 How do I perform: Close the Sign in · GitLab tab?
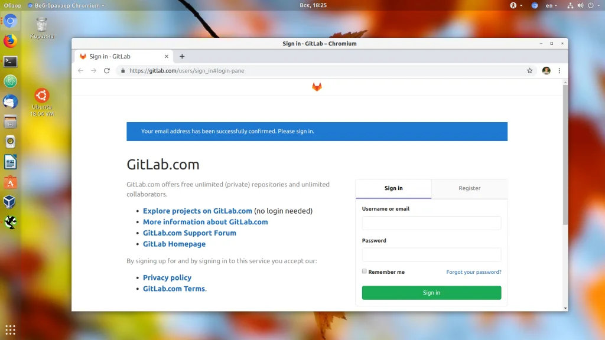click(x=166, y=56)
